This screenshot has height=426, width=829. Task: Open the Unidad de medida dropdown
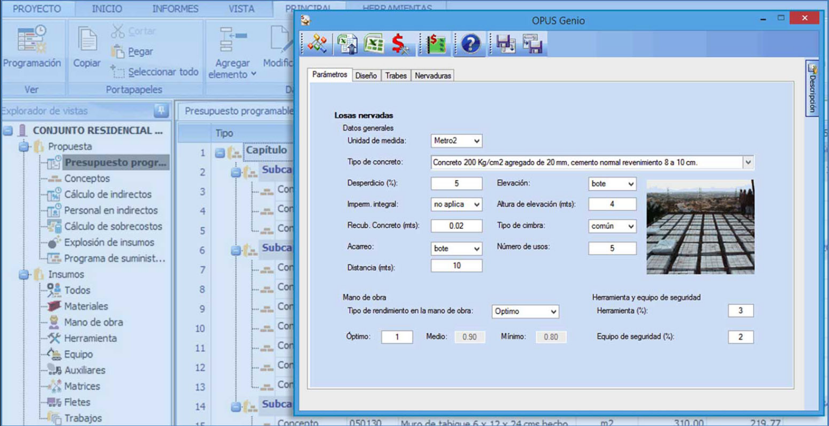pyautogui.click(x=456, y=141)
